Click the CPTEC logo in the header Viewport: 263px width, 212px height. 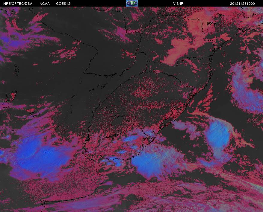pyautogui.click(x=132, y=3)
